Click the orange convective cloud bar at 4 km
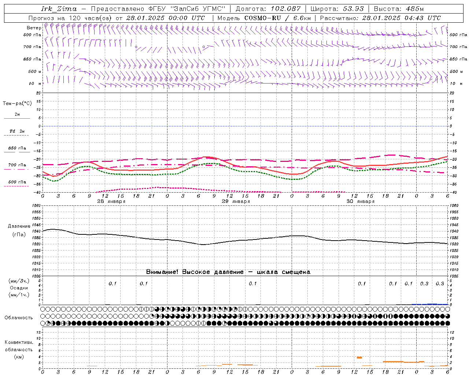469x375 pixels. click(359, 357)
